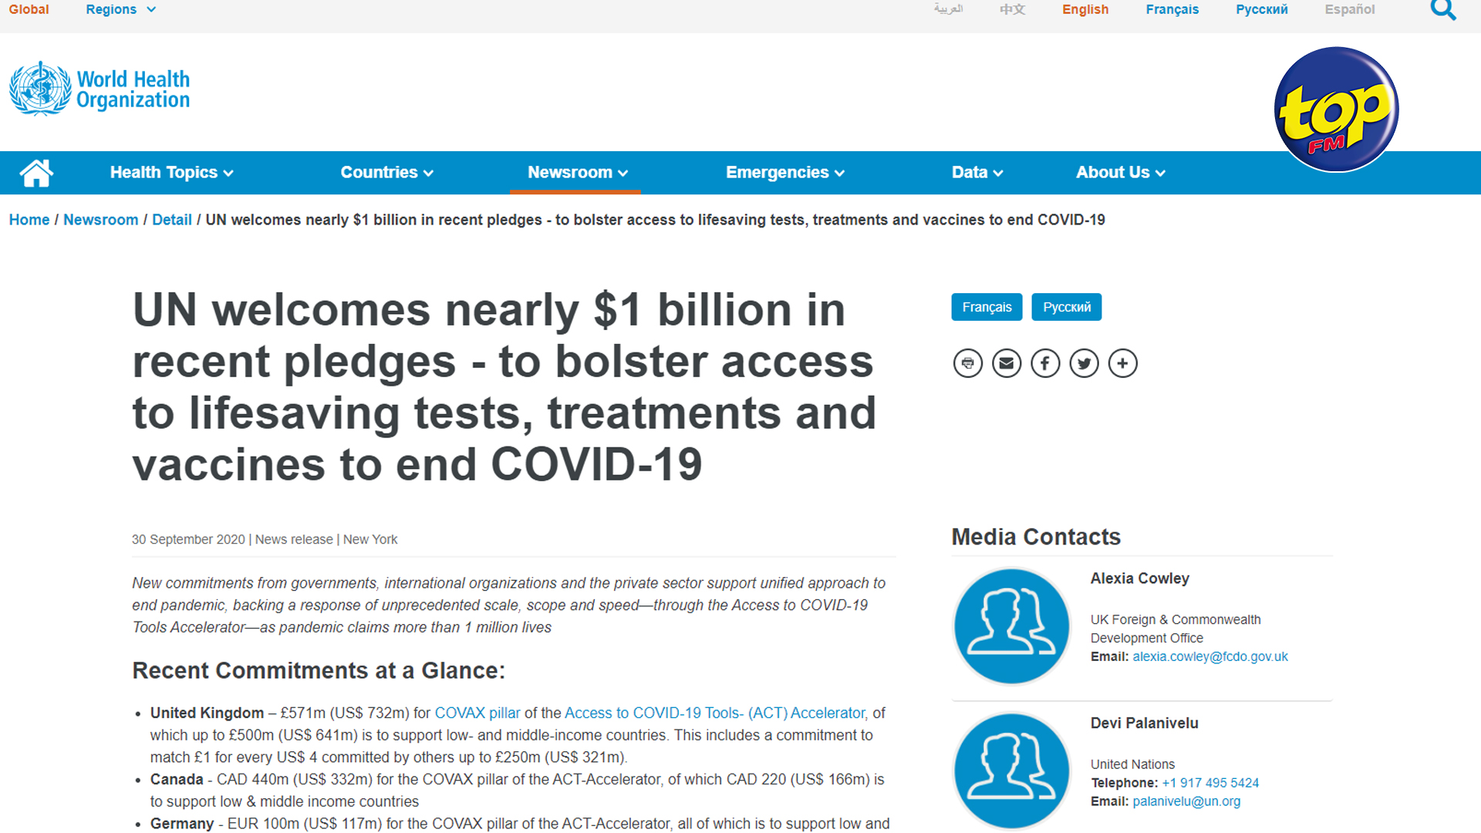This screenshot has width=1481, height=833.
Task: Go to Newsroom breadcrumb
Action: 101,220
